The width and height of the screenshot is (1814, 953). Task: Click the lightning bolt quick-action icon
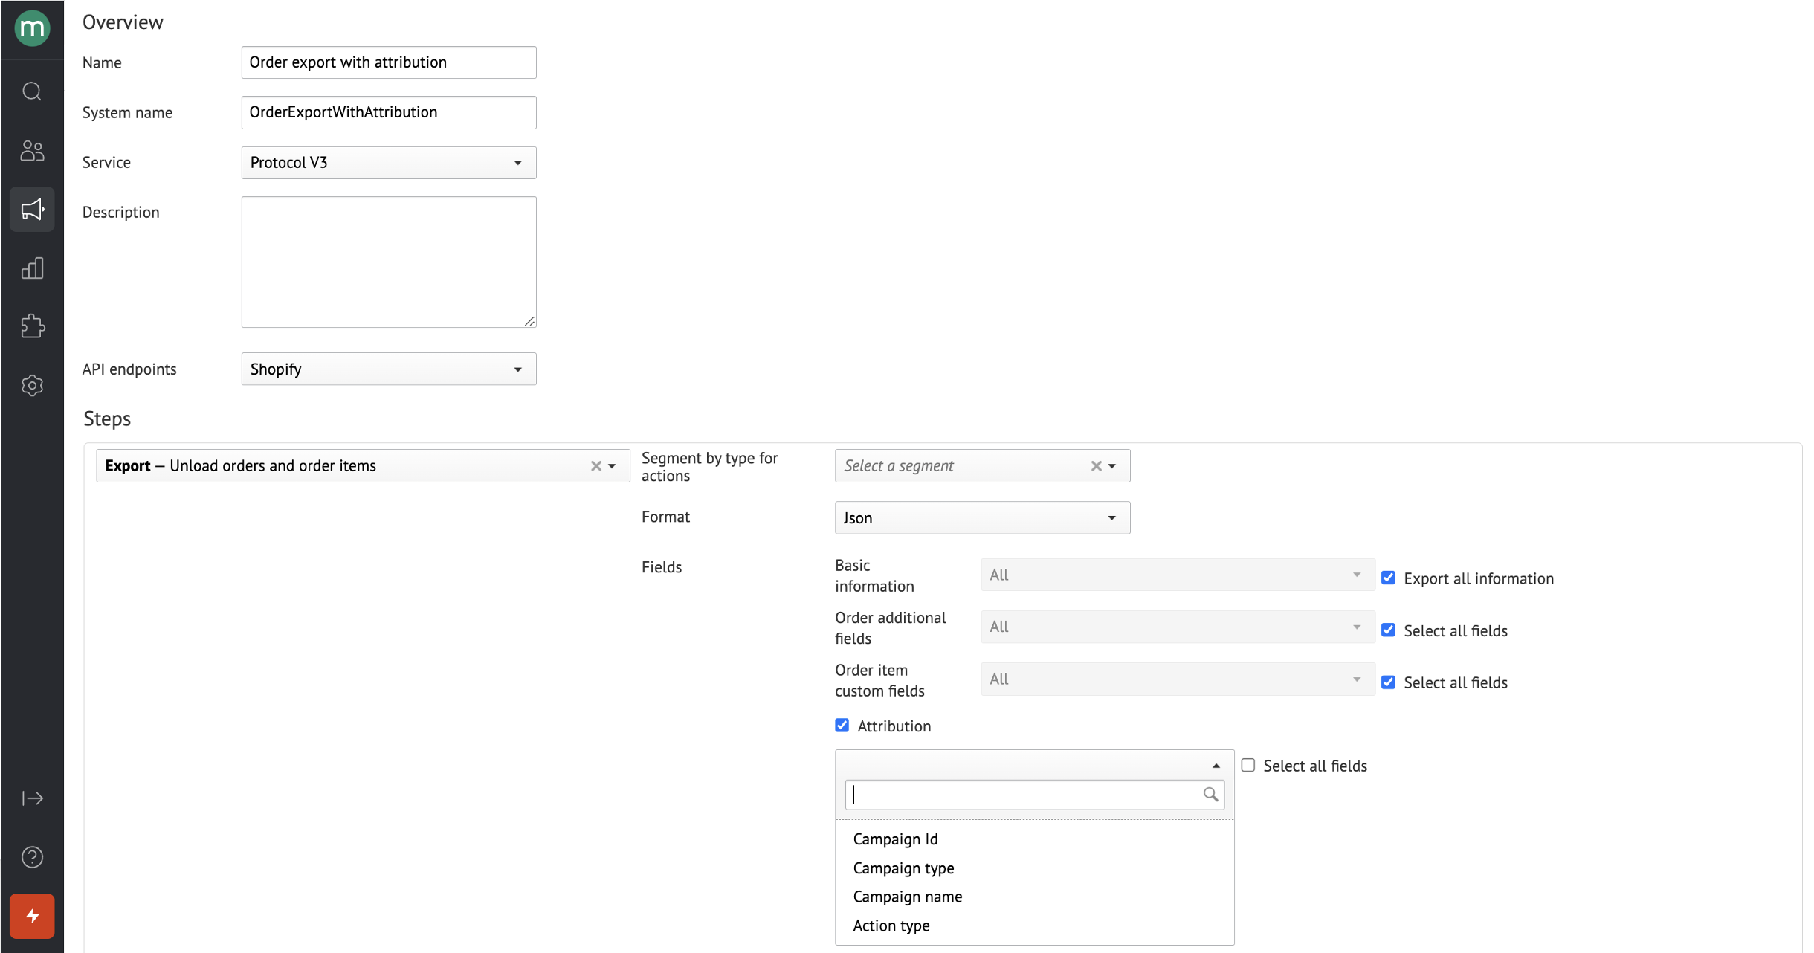coord(33,917)
